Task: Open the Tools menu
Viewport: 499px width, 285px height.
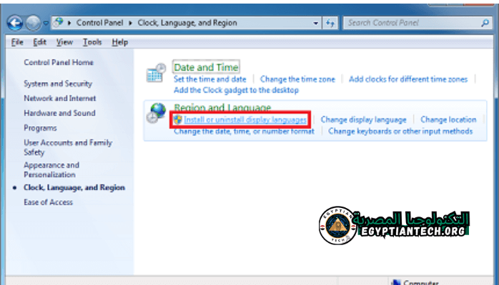Action: tap(92, 42)
